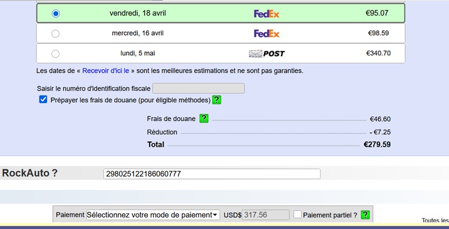Select the lundi, 5 mai shipping radio button
The image size is (449, 229).
coord(55,54)
